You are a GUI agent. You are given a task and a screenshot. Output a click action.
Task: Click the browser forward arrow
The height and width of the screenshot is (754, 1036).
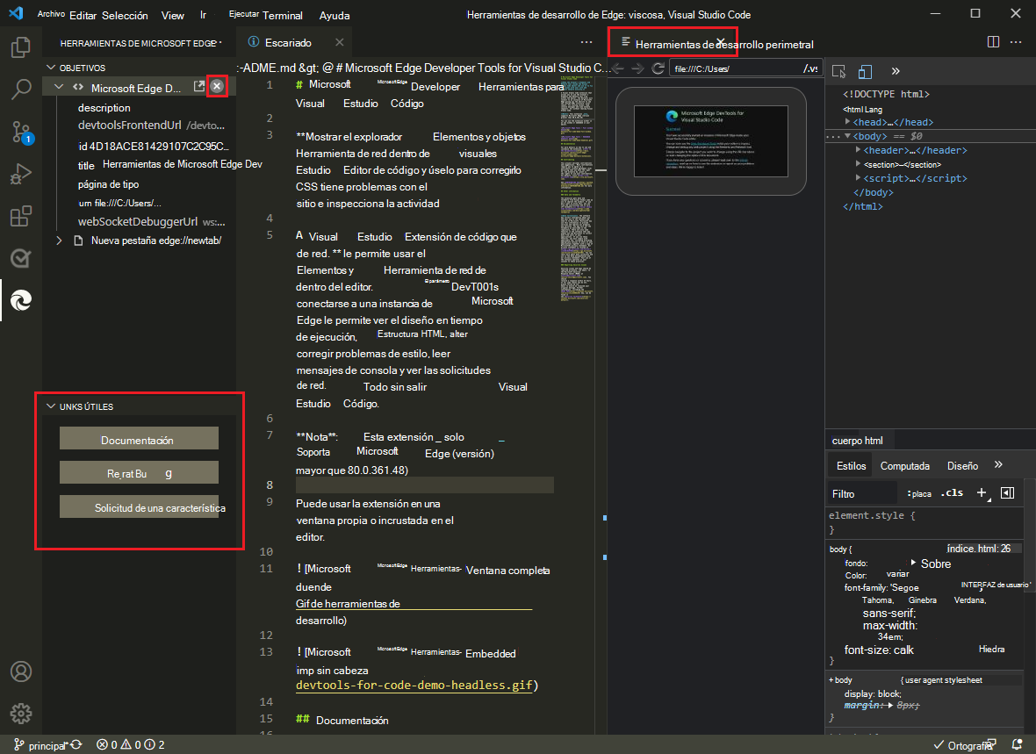pyautogui.click(x=637, y=68)
